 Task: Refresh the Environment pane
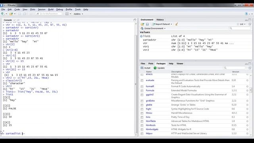(250, 24)
